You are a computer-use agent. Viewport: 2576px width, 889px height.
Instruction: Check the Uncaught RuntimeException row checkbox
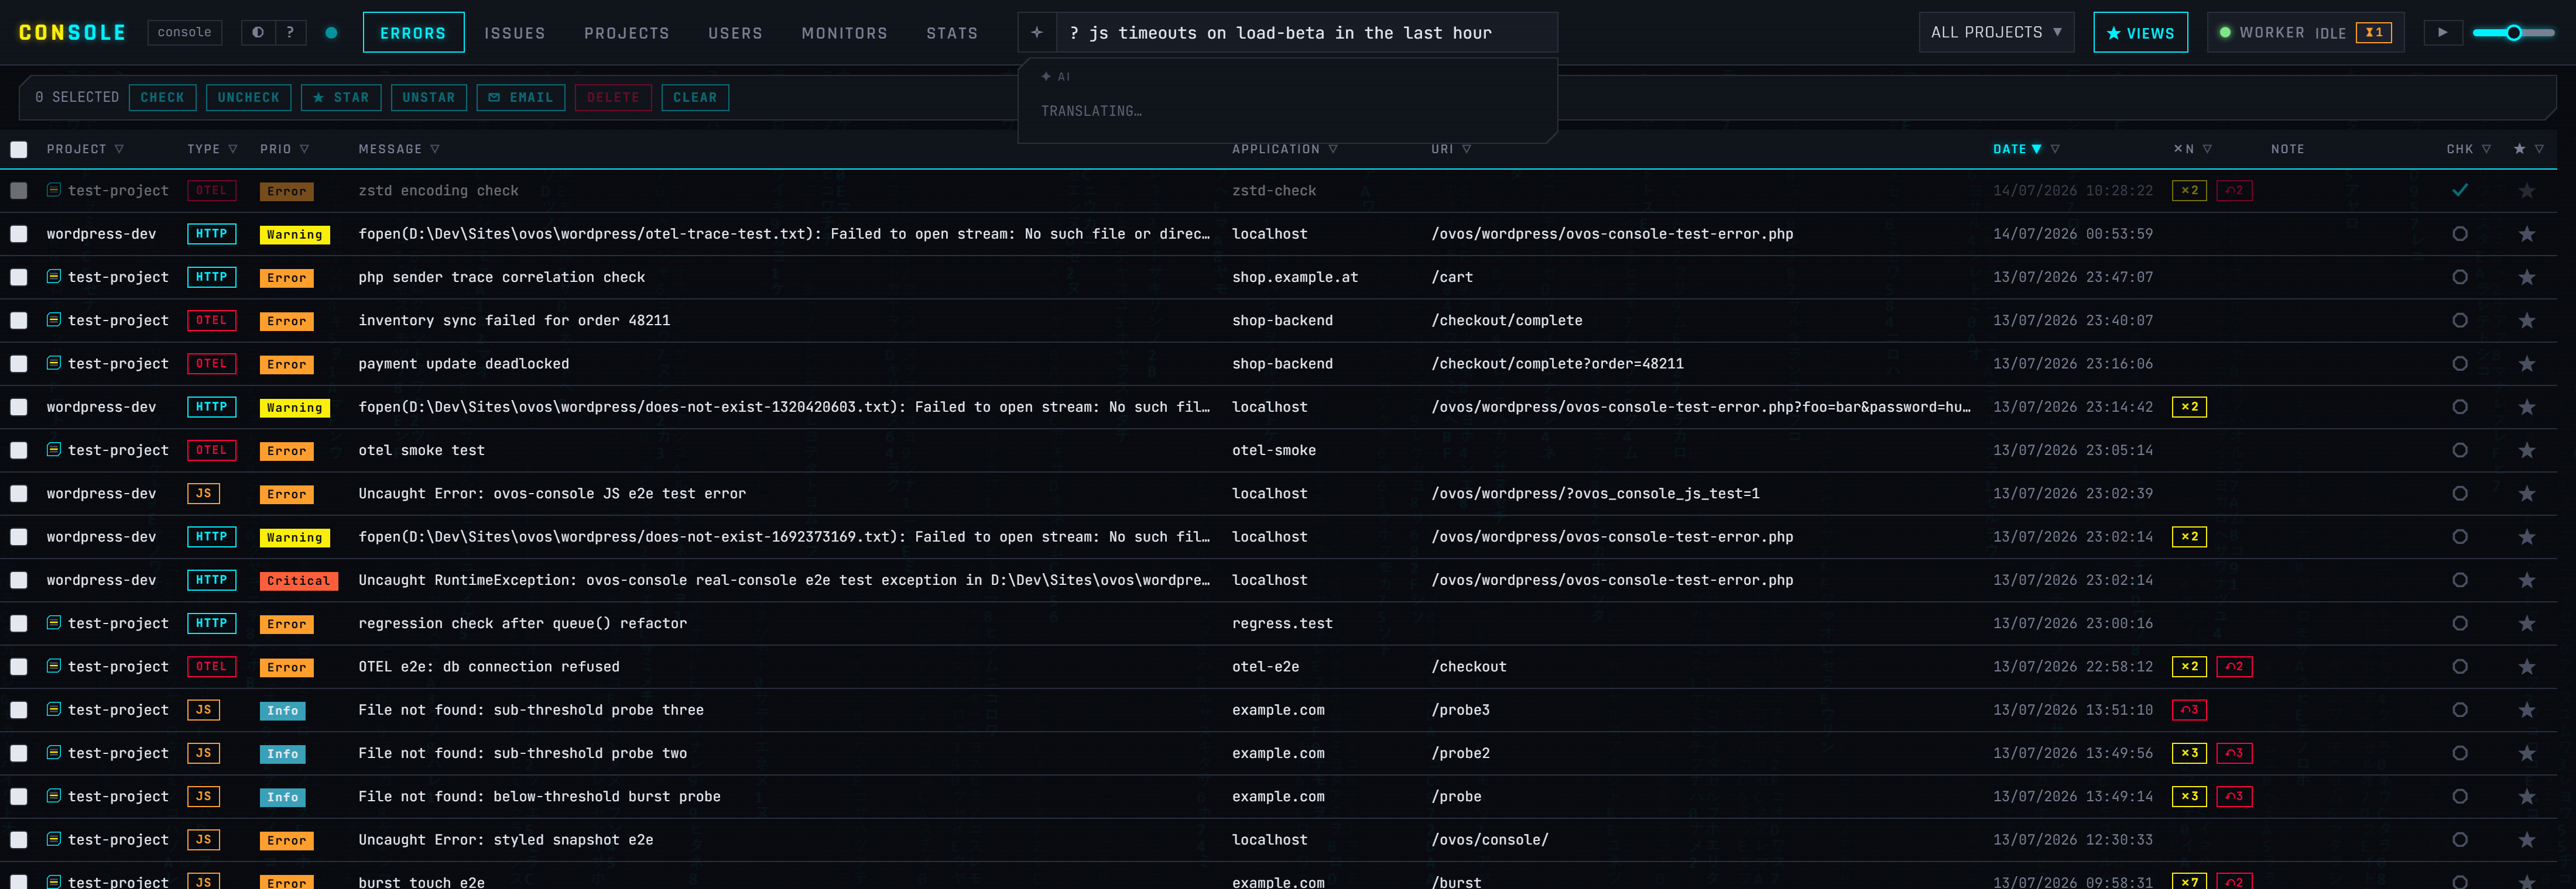pyautogui.click(x=19, y=580)
